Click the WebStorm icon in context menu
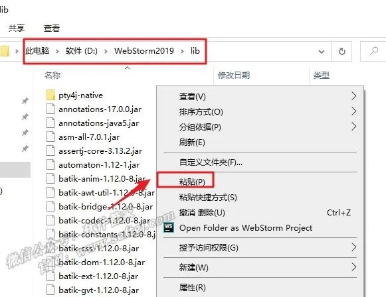Viewport: 386px width, 297px height. (169, 228)
